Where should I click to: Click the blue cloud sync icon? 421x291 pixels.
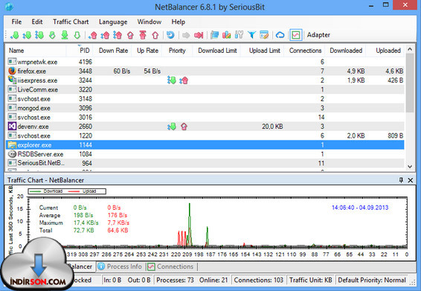pos(280,35)
